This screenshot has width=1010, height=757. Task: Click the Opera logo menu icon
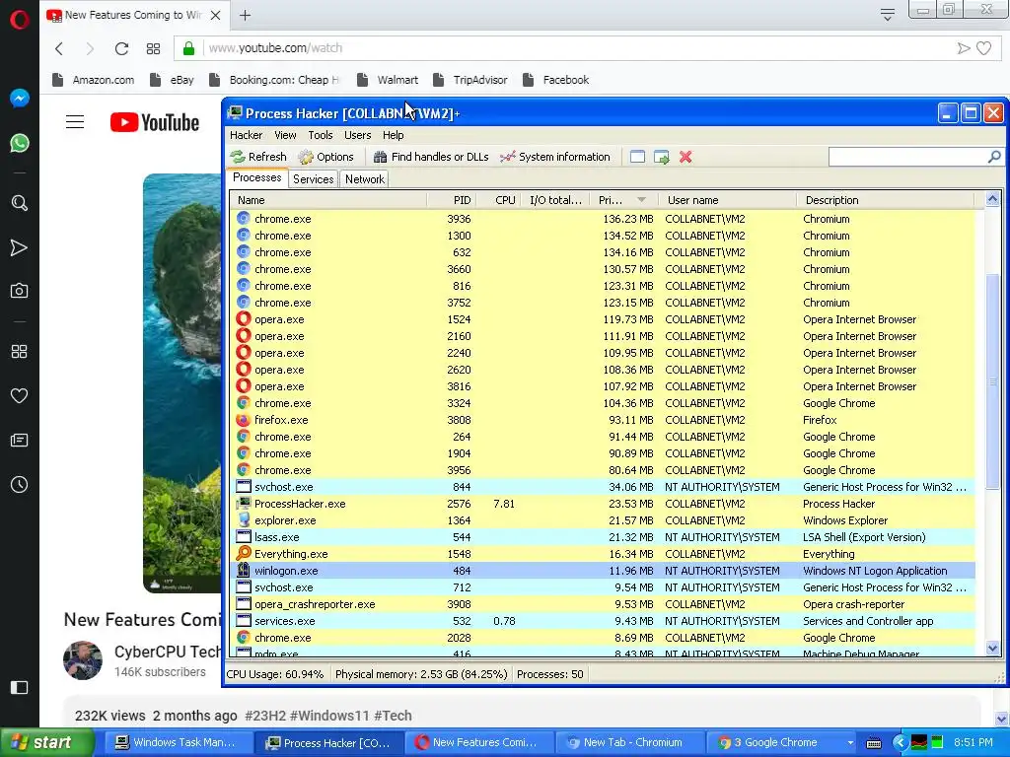20,20
